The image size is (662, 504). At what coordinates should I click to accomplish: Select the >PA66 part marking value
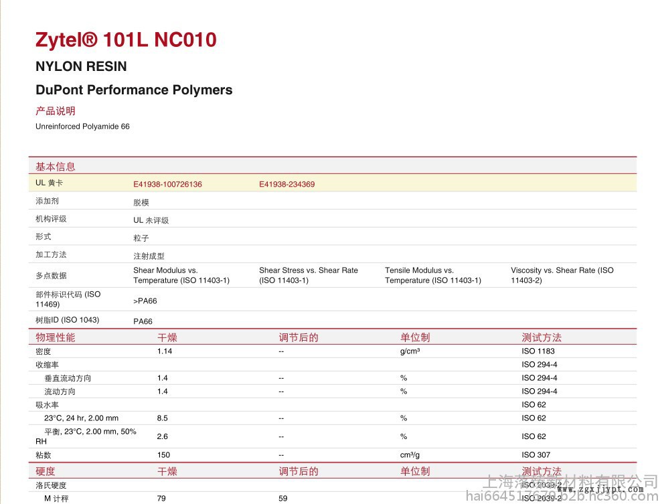point(145,301)
